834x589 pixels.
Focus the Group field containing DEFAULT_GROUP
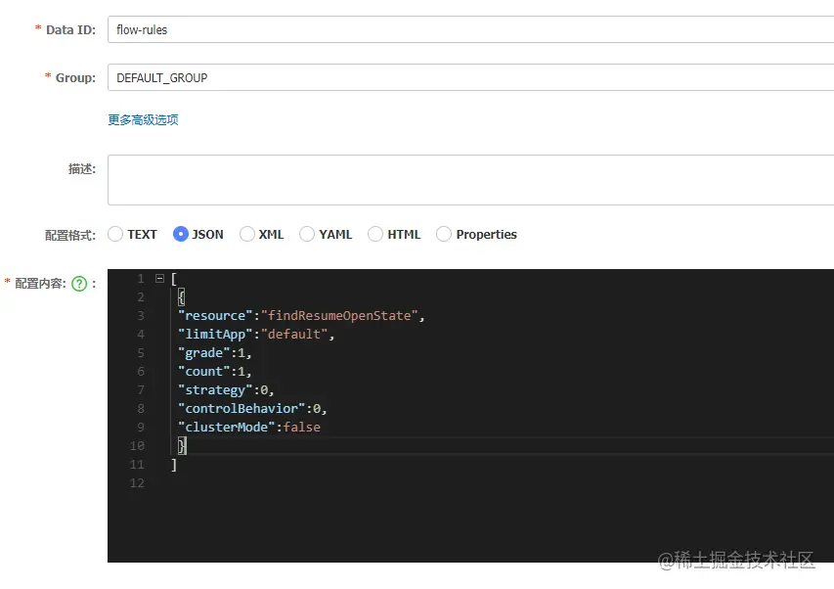(470, 77)
